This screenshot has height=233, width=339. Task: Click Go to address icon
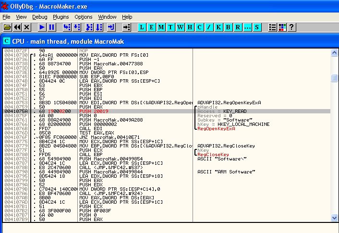(126, 27)
